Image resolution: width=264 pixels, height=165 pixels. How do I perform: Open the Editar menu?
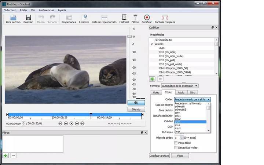coord(23,10)
